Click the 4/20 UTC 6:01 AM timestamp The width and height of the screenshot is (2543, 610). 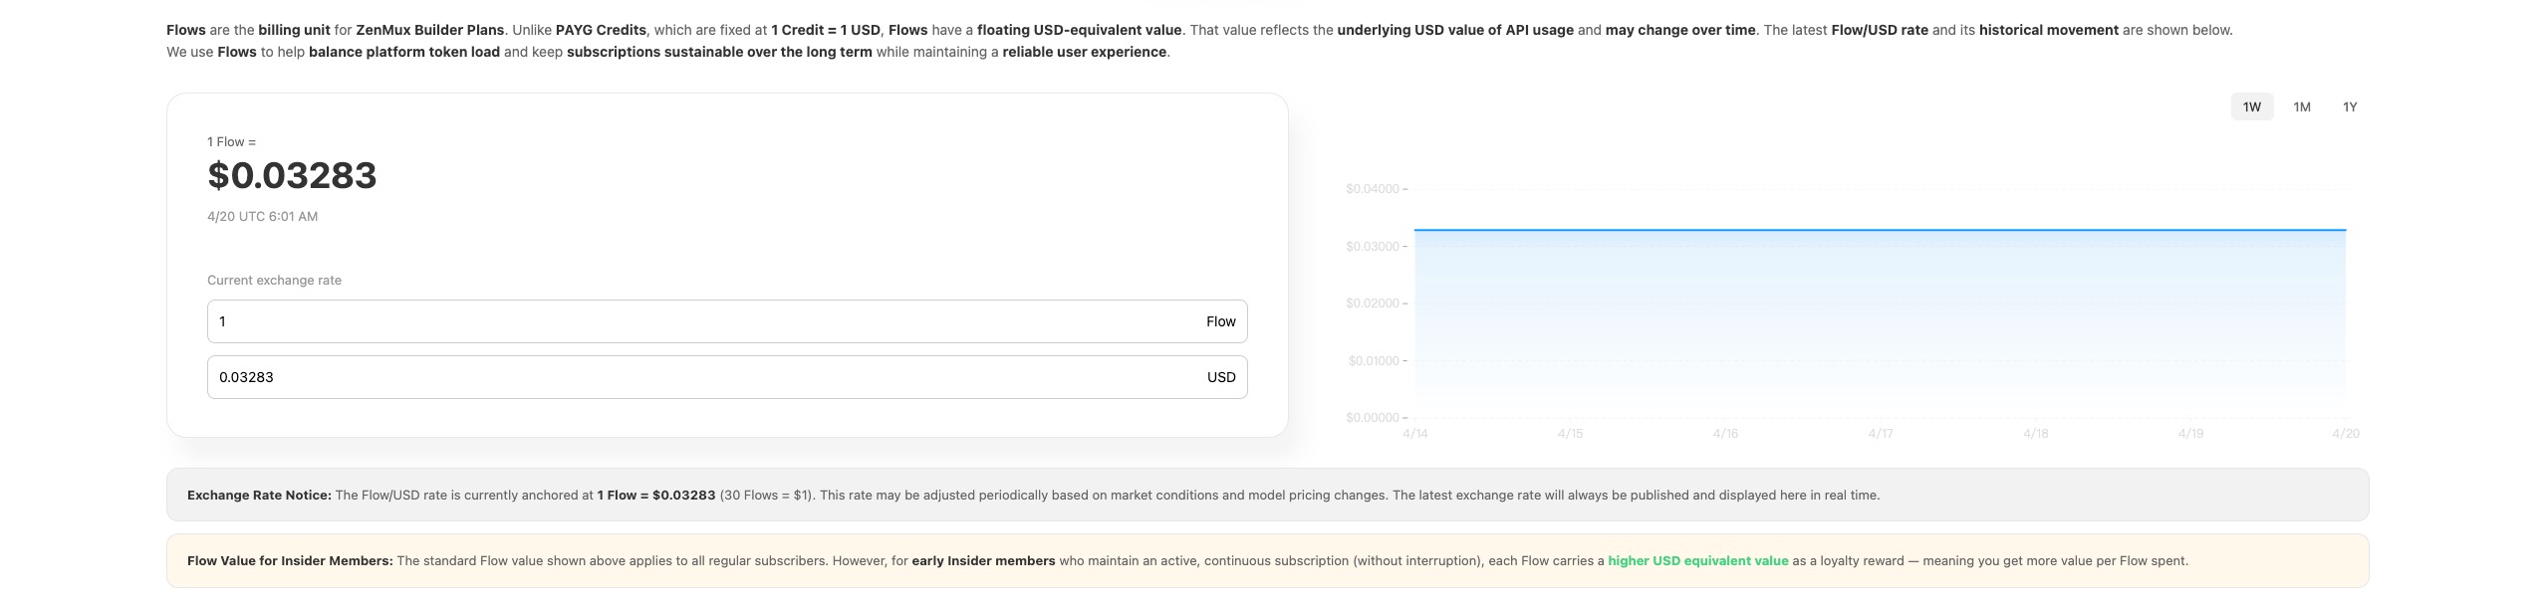pyautogui.click(x=262, y=217)
